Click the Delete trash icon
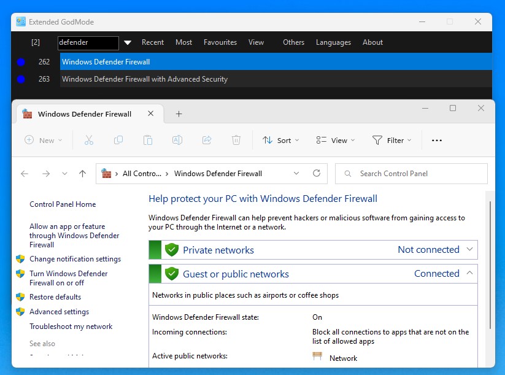 pos(236,141)
